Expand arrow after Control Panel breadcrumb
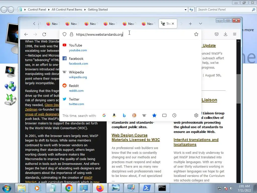 49,10
